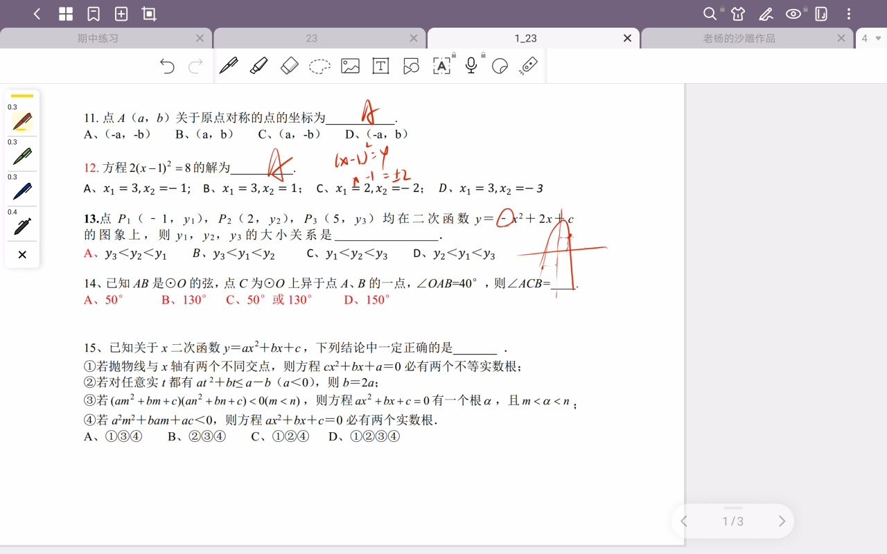Choose the green 0.3 pen preset

tap(22, 157)
